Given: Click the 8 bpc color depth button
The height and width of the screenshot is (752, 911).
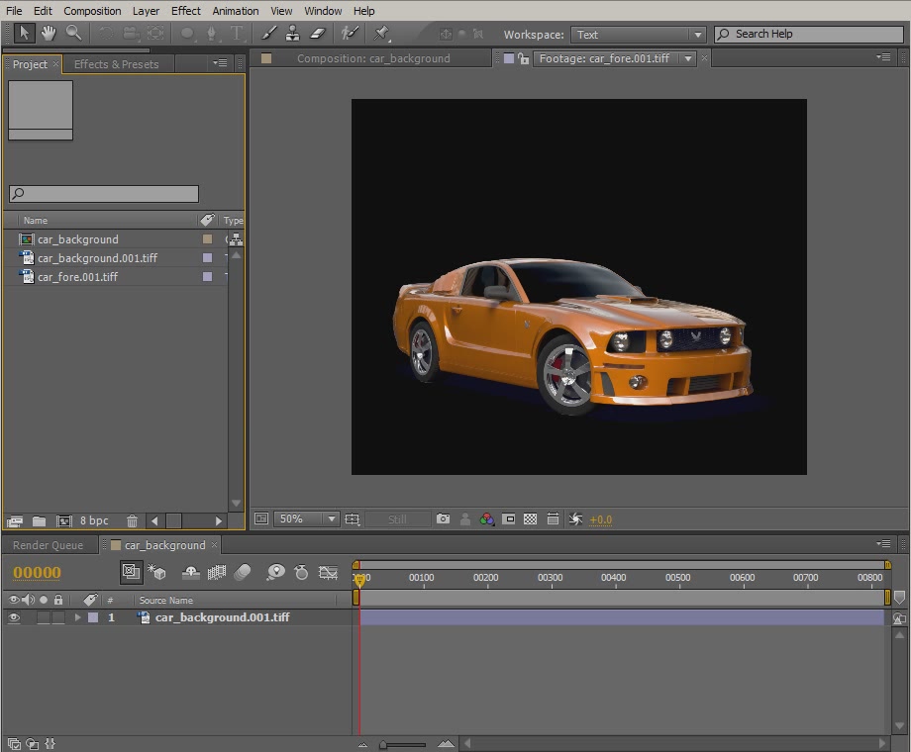Looking at the screenshot, I should 94,520.
